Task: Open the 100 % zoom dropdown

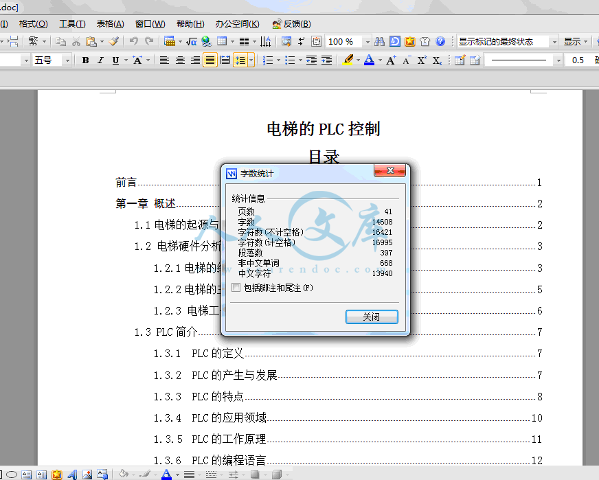Action: 368,42
